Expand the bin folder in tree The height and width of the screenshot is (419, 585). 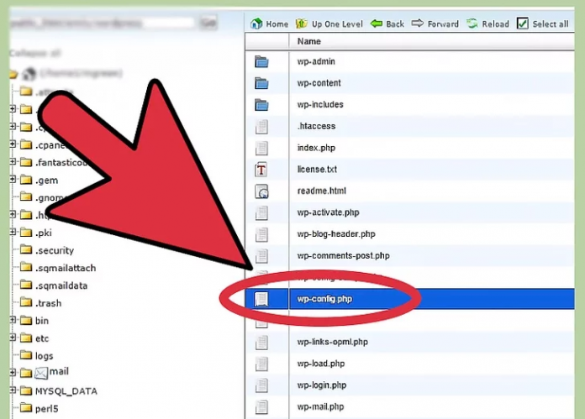(x=13, y=321)
